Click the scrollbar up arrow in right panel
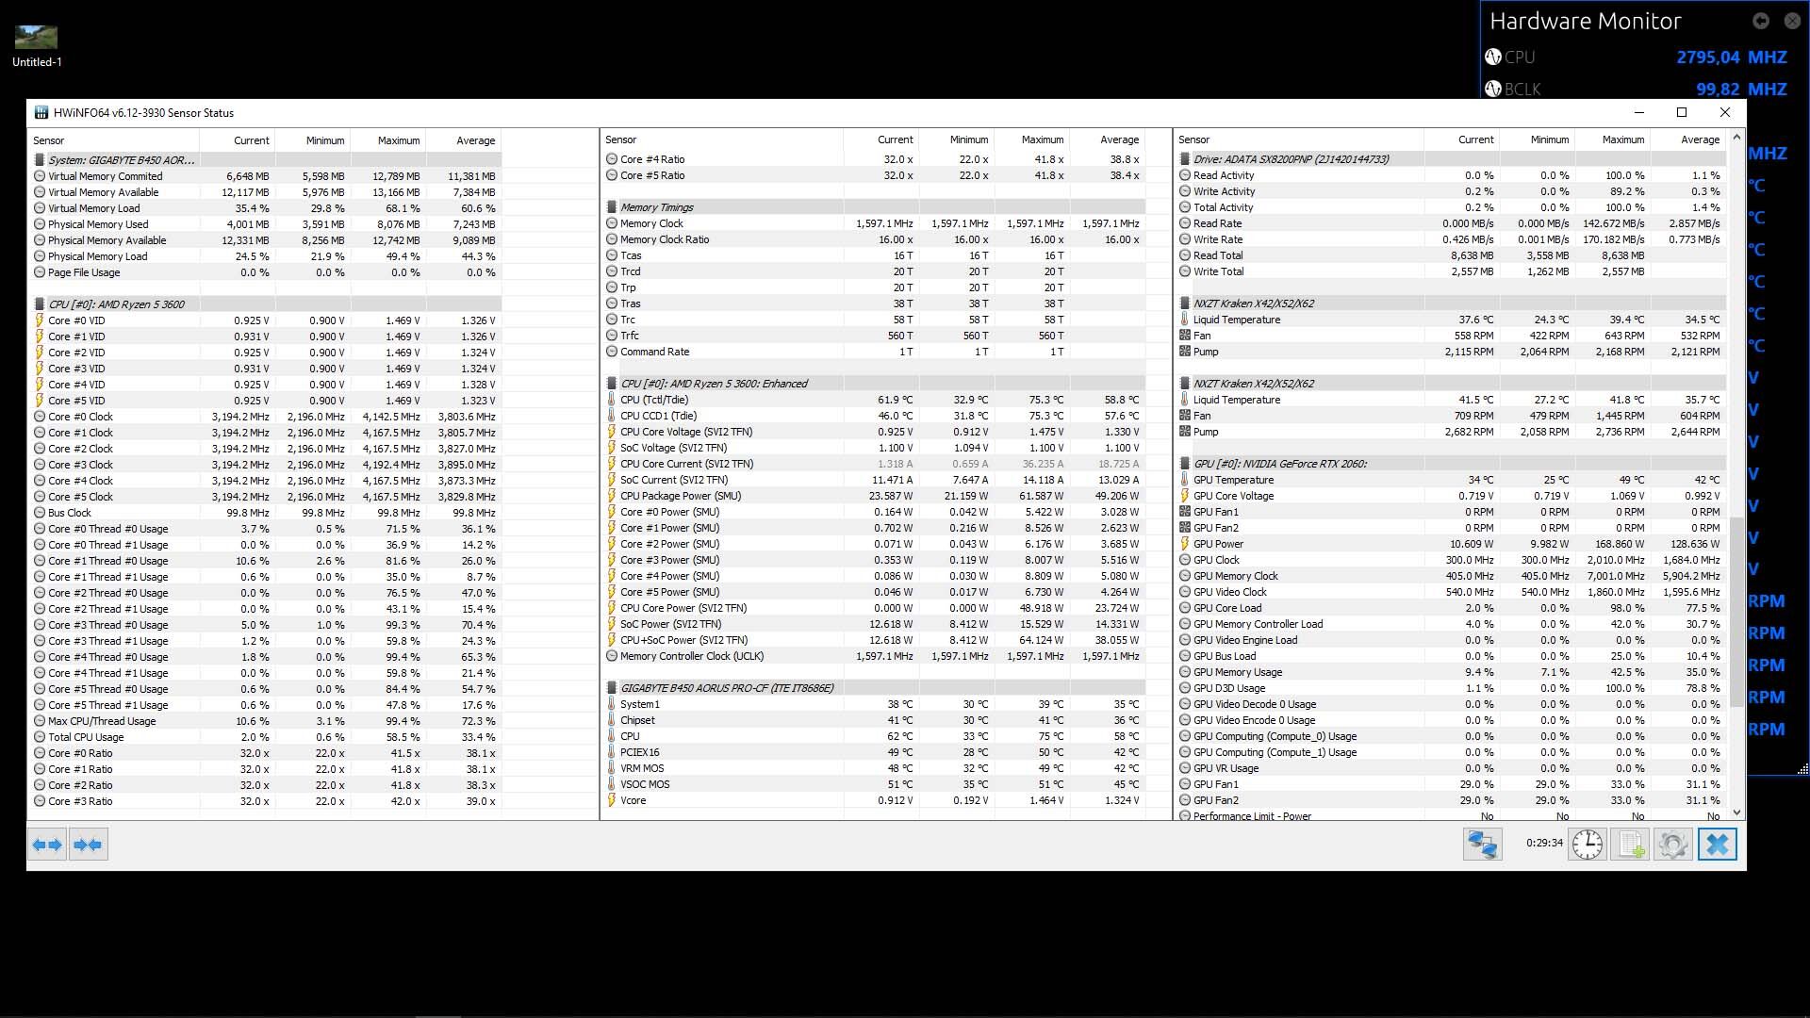The image size is (1810, 1018). click(x=1736, y=138)
